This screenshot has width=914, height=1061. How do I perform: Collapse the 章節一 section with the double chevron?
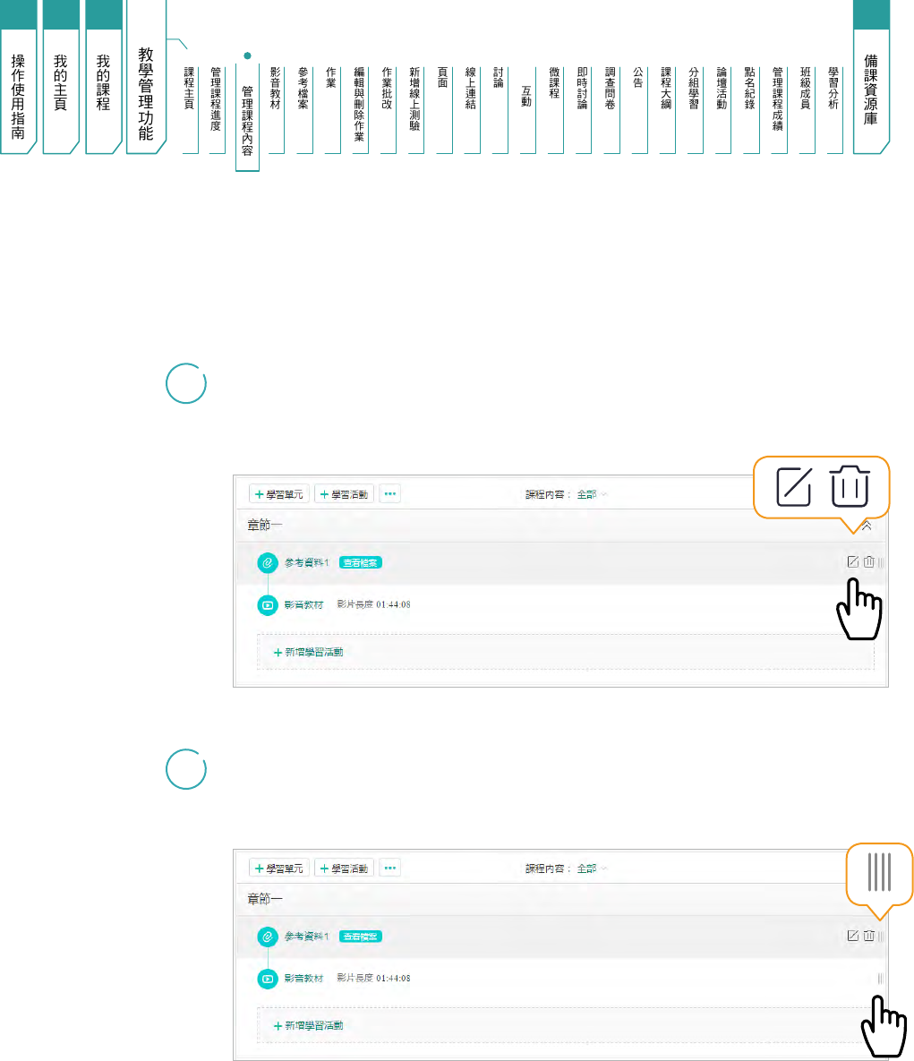coord(867,526)
